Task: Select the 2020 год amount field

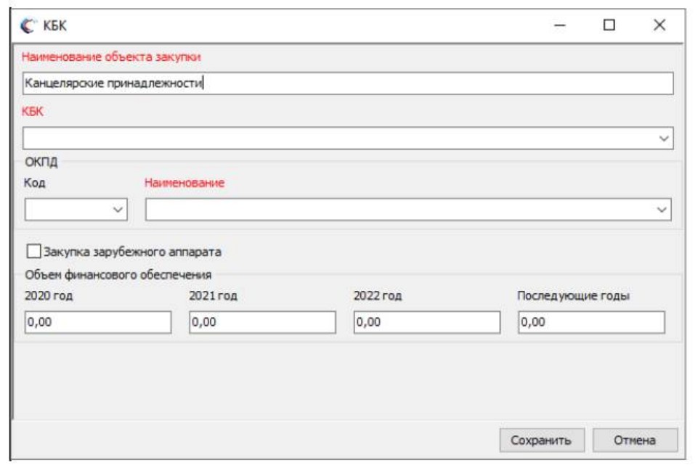Action: (x=98, y=323)
